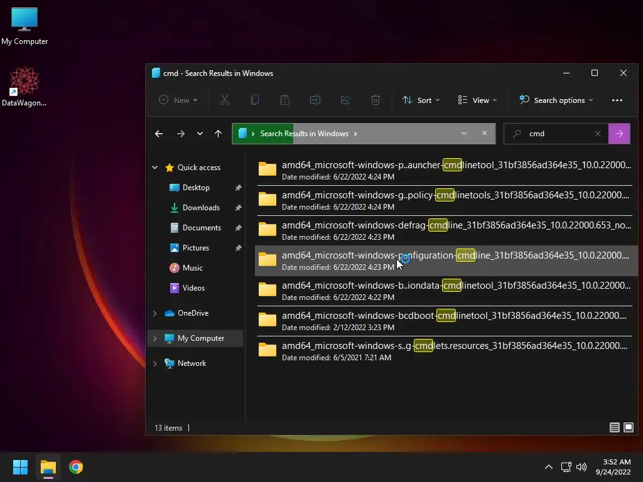This screenshot has height=482, width=643.
Task: Click Quick access label in sidebar
Action: click(x=199, y=167)
